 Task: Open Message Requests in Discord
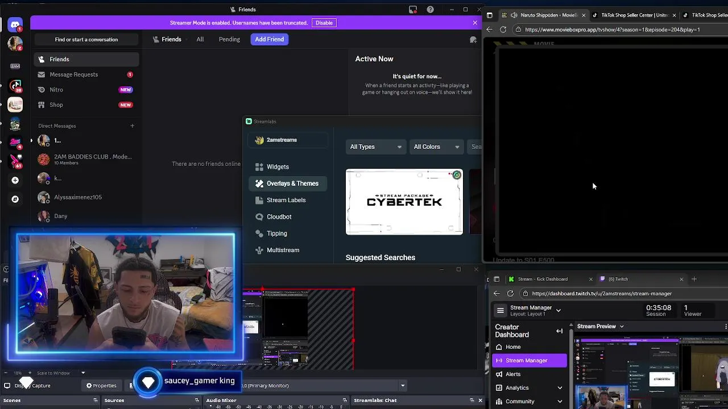[86, 74]
